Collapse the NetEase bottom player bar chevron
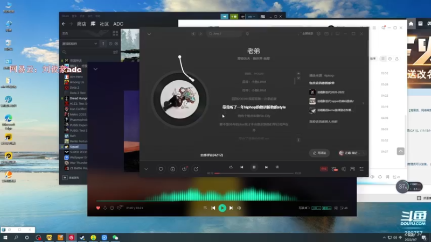 pyautogui.click(x=146, y=169)
